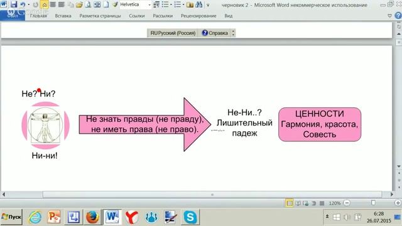
Task: Switch to the Главная ribbon tab
Action: [38, 16]
